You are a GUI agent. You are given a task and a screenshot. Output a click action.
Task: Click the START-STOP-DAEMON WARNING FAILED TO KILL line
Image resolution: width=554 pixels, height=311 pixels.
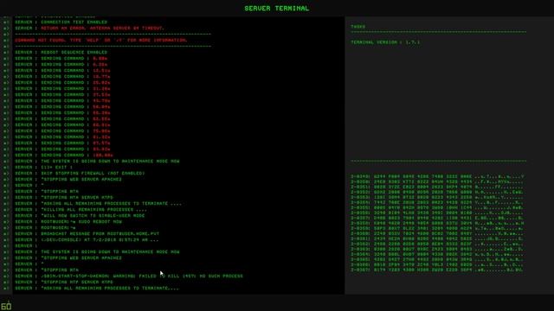(x=129, y=276)
